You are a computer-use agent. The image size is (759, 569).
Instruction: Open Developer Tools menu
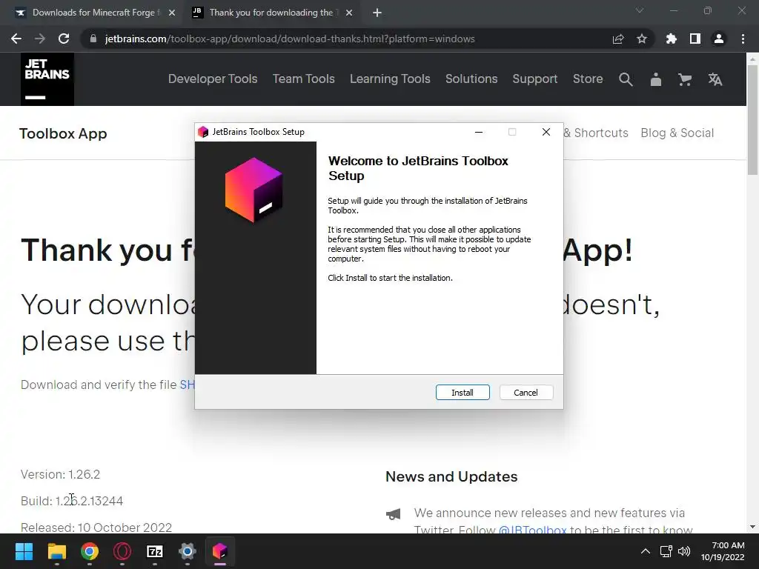tap(213, 79)
